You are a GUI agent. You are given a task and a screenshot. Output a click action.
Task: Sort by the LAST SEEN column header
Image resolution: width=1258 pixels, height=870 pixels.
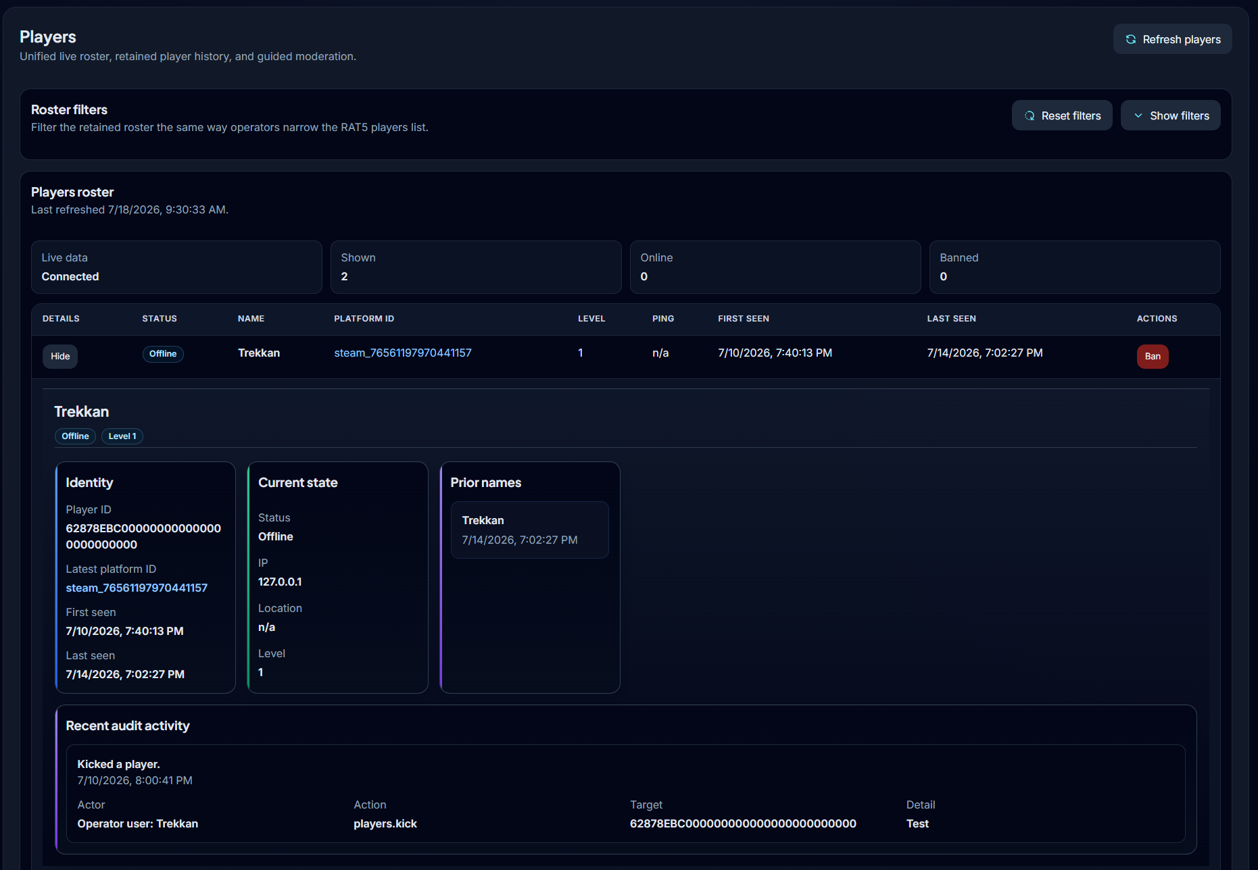[951, 318]
